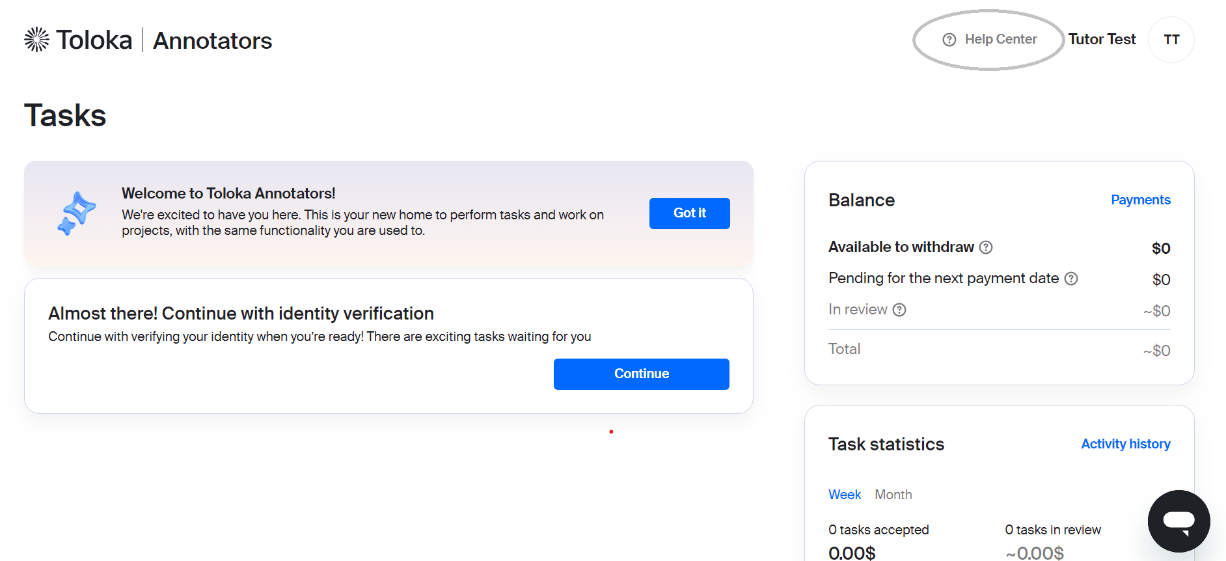Image resolution: width=1226 pixels, height=561 pixels.
Task: Open the TT profile avatar
Action: pyautogui.click(x=1171, y=40)
